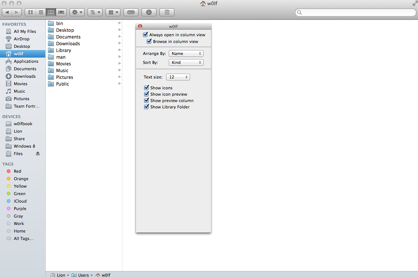This screenshot has width=418, height=277.
Task: Click the Edit Tags toolbar button
Action: tap(131, 12)
